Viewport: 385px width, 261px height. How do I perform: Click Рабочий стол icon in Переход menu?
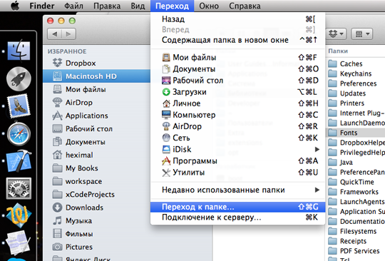pyautogui.click(x=166, y=81)
